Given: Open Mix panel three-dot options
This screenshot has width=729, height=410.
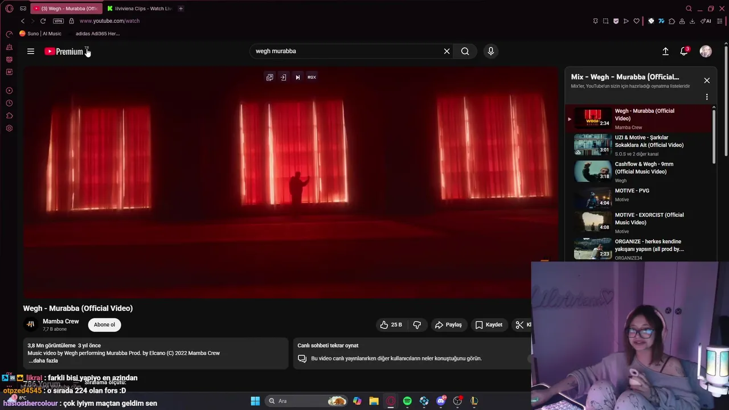Looking at the screenshot, I should [707, 97].
